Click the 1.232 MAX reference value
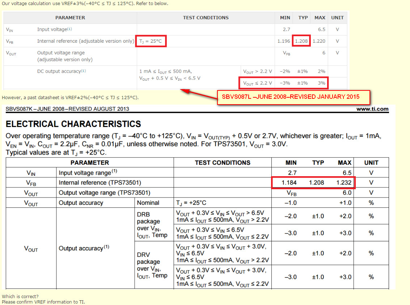 coord(344,182)
